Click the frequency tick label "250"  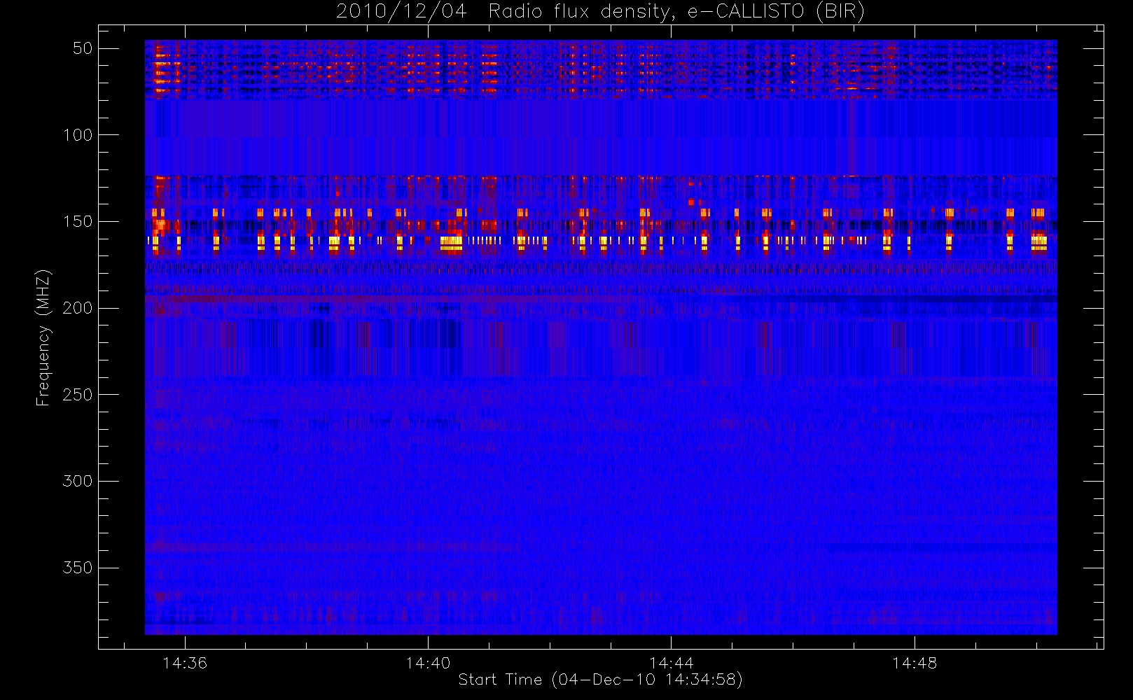pos(78,395)
